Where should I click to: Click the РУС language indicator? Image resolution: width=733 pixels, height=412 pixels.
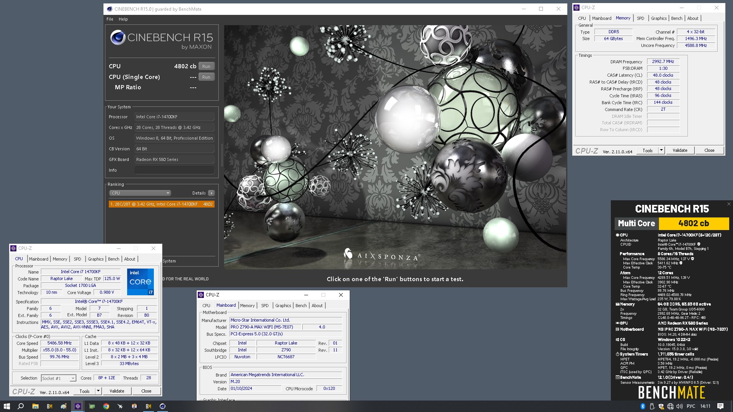[x=691, y=406]
